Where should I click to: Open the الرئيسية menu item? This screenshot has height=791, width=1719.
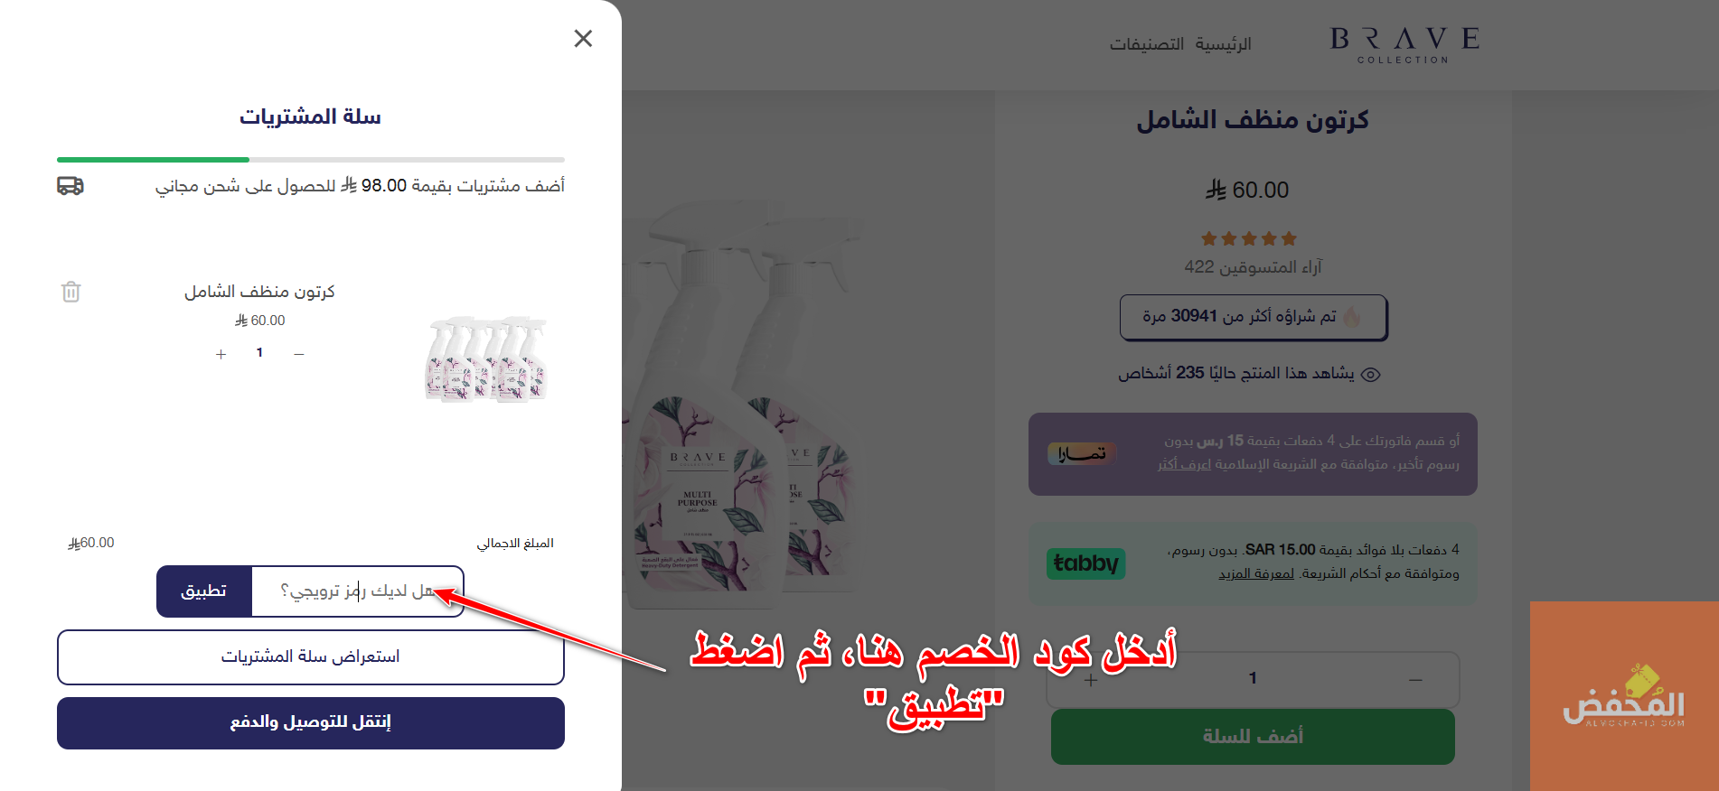(x=1223, y=44)
